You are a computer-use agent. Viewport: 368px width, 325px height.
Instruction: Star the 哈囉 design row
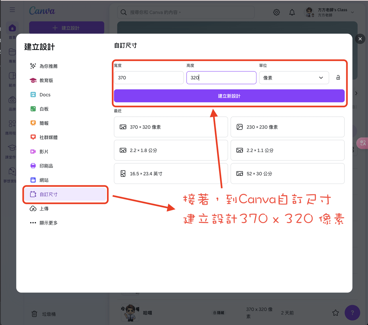[336, 313]
